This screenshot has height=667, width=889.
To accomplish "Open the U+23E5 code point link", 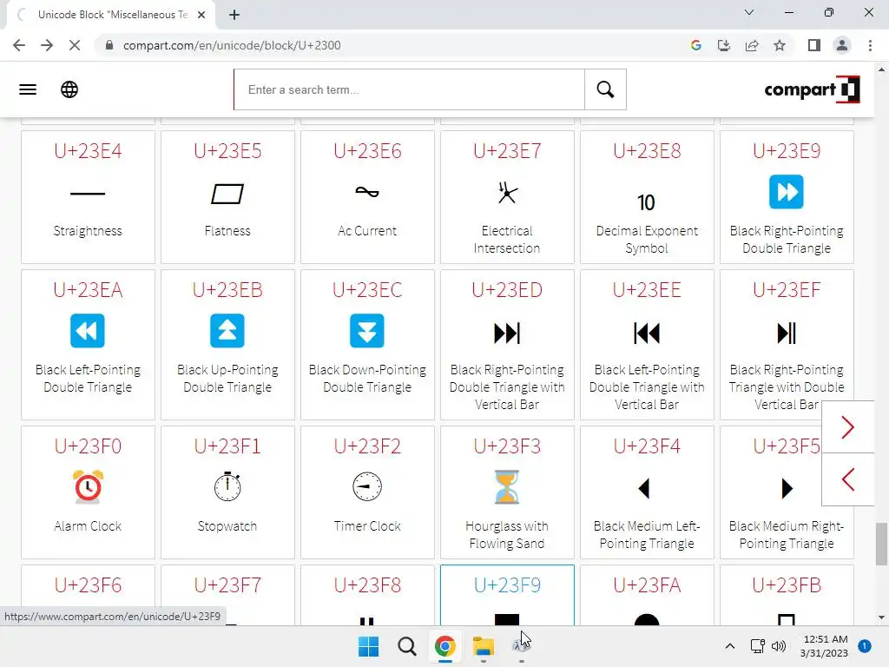I will point(227,151).
